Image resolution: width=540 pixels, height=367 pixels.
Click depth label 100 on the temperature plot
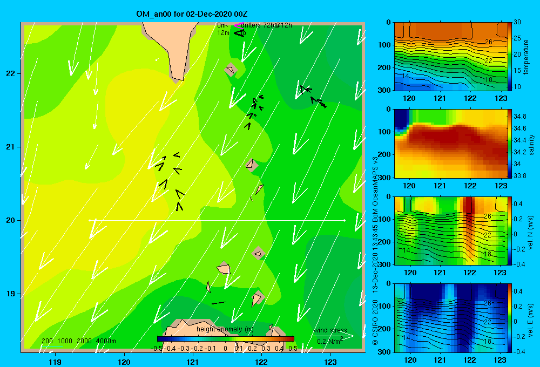click(x=385, y=45)
